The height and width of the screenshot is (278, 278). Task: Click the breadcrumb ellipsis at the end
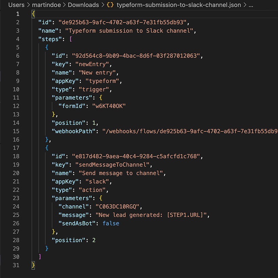pos(251,5)
